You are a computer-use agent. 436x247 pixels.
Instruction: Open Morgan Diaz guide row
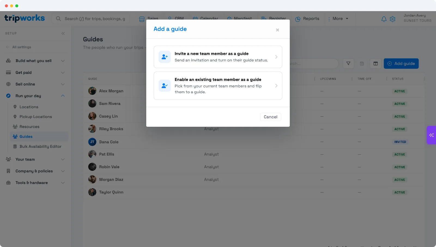click(254, 180)
